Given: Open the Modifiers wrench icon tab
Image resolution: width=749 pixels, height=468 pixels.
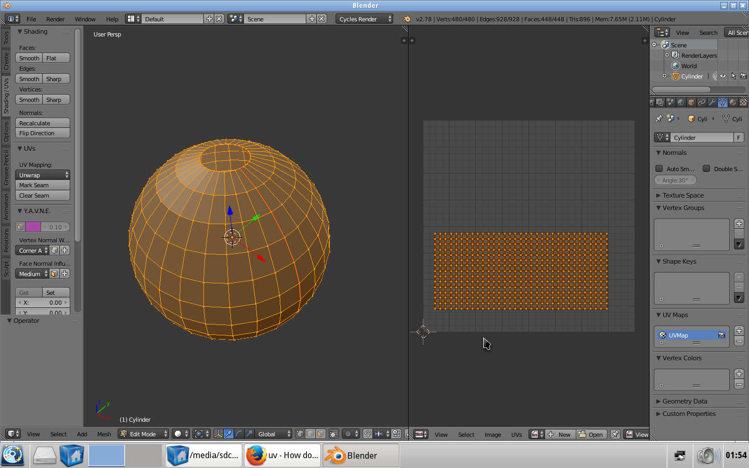Looking at the screenshot, I should click(x=712, y=102).
